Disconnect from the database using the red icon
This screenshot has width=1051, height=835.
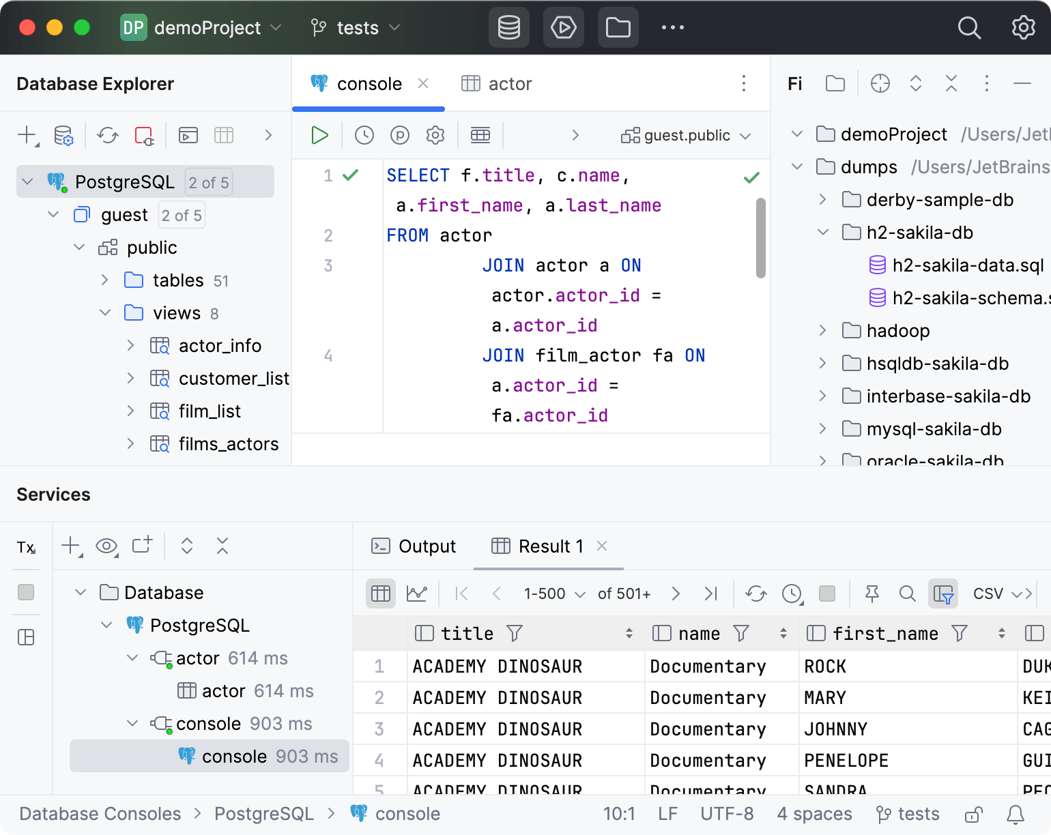[143, 135]
